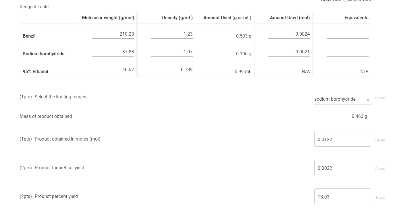Click the Saved label beside percent yield
This screenshot has width=395, height=216.
click(380, 197)
